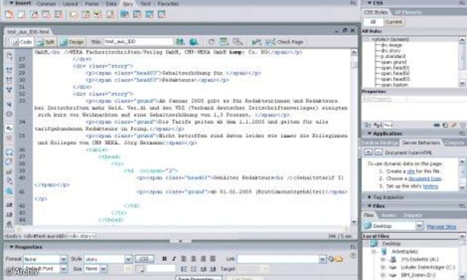This screenshot has width=467, height=280.
Task: Click the Refresh Design View icon
Action: 211,42
